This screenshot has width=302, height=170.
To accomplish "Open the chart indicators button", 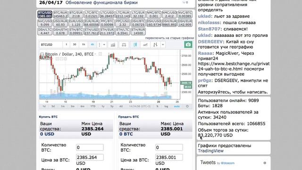I will pyautogui.click(x=113, y=45).
